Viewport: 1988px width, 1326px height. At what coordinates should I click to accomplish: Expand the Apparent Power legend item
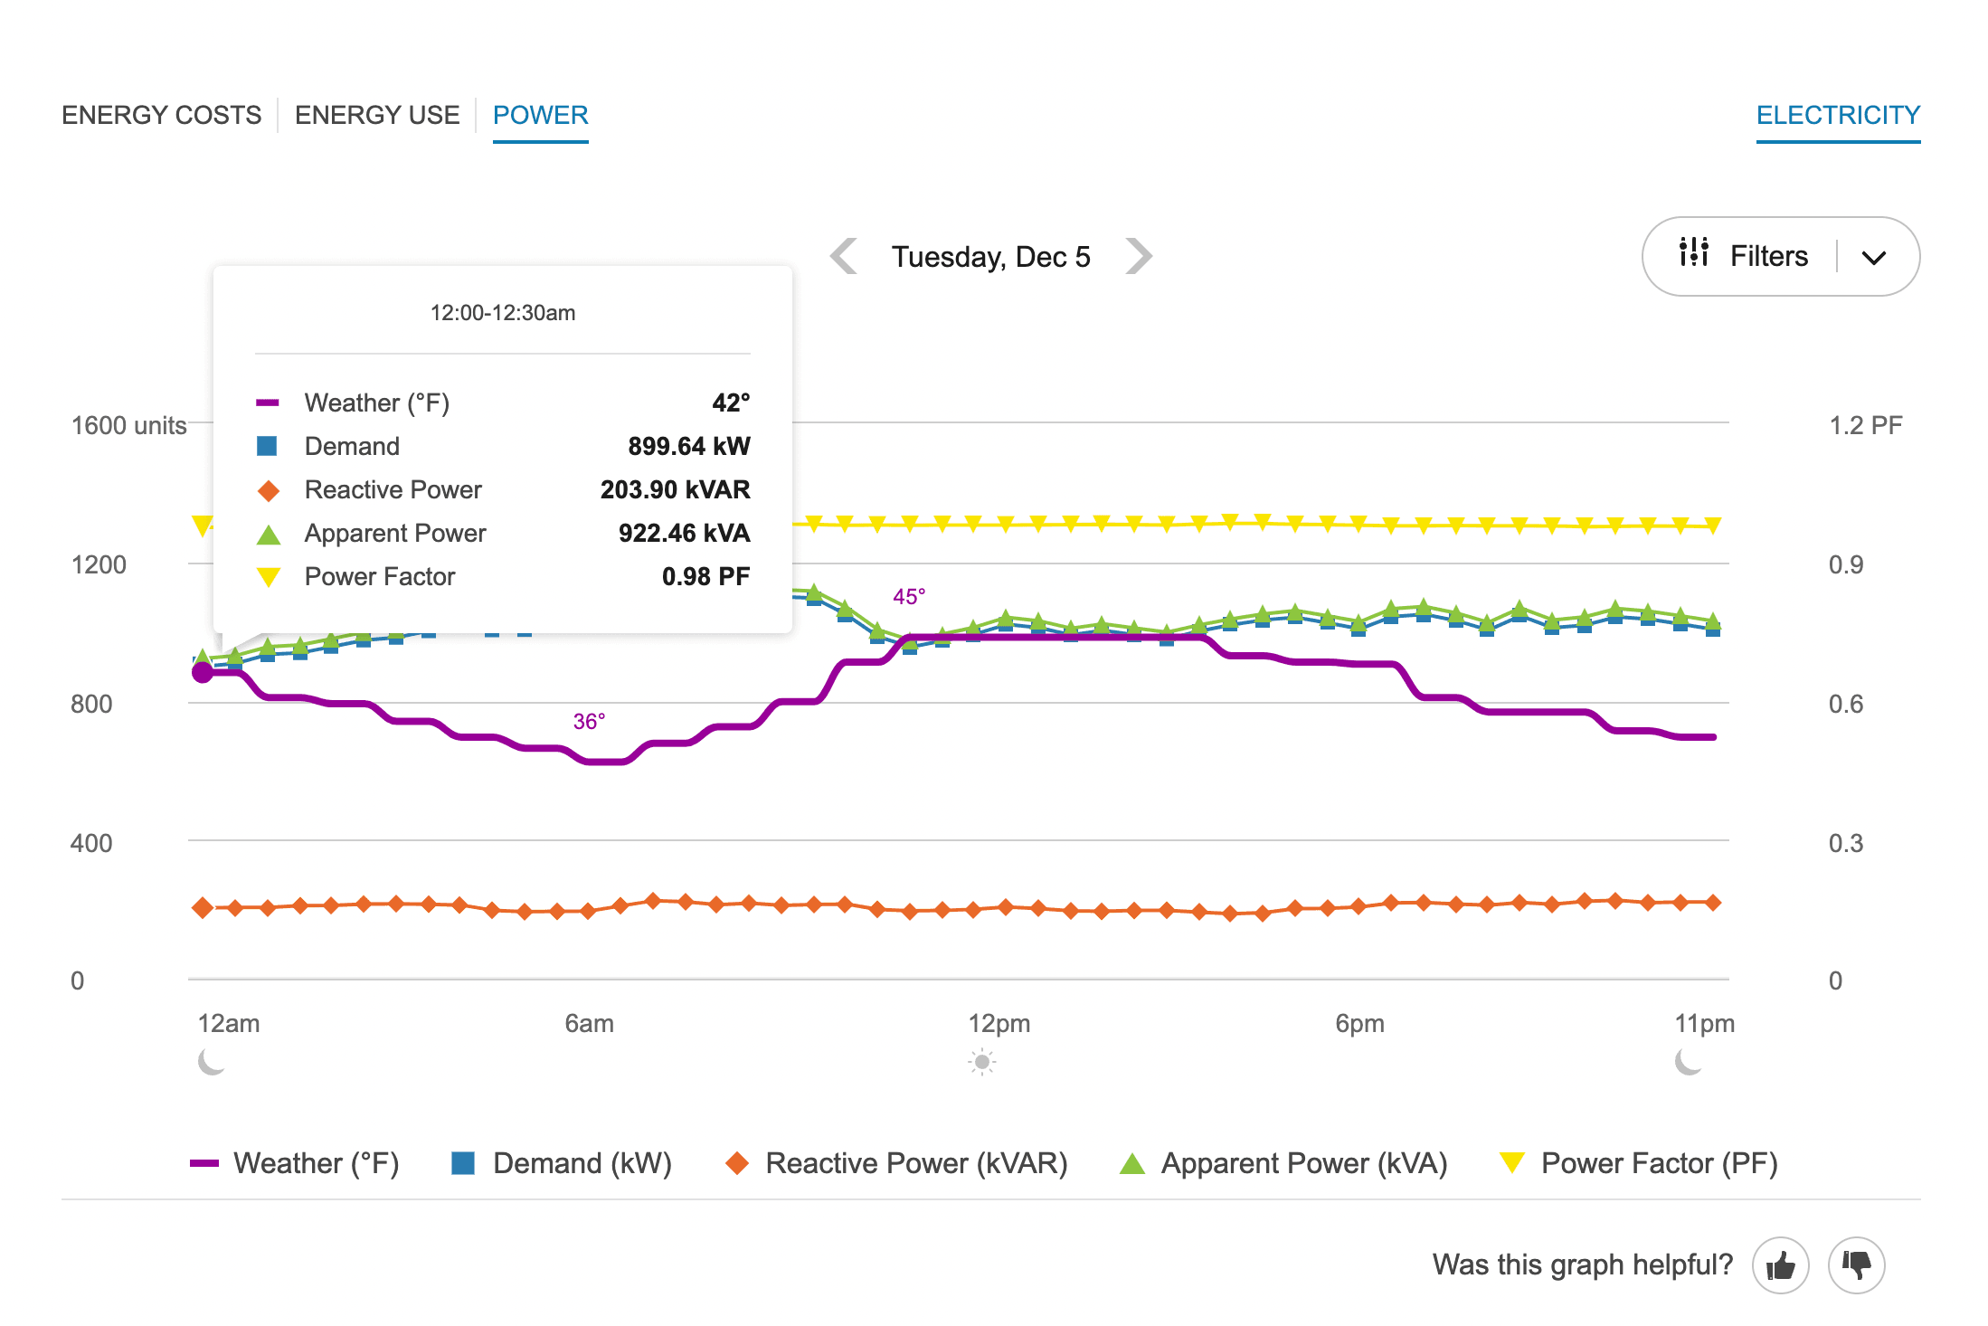click(1288, 1163)
